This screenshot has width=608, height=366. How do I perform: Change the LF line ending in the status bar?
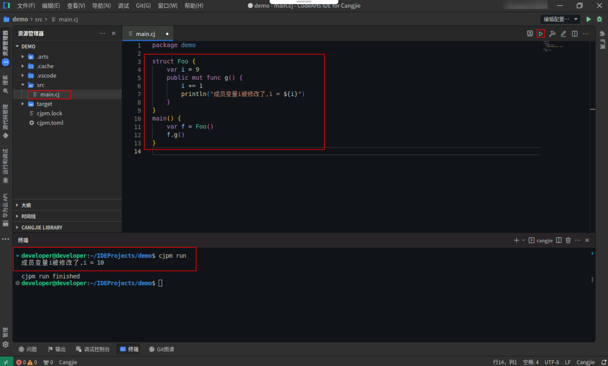568,362
